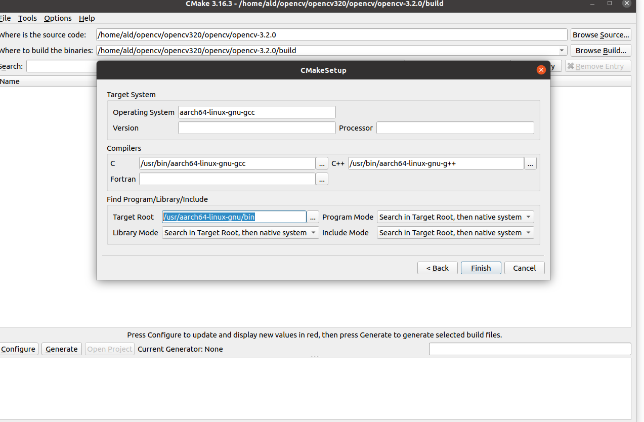644x422 pixels.
Task: Open the Options menu
Action: pos(58,18)
